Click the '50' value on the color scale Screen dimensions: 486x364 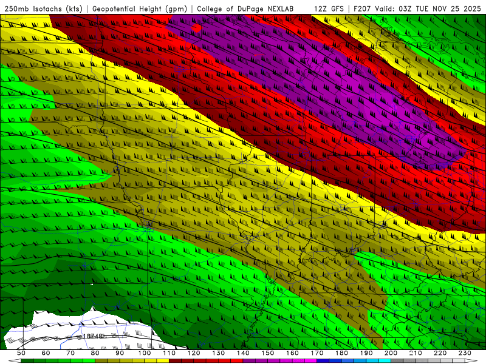coord(21,353)
